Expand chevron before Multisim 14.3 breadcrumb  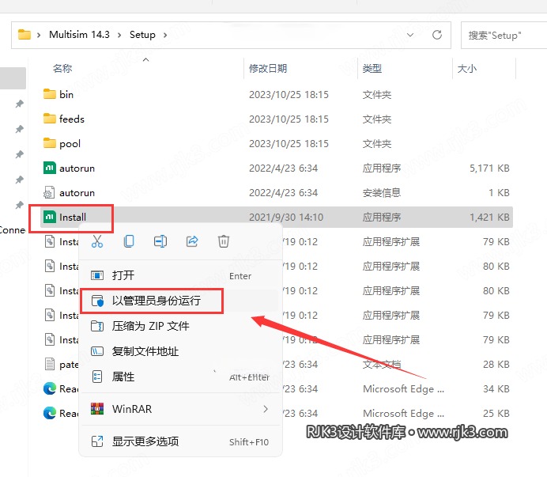click(x=39, y=35)
